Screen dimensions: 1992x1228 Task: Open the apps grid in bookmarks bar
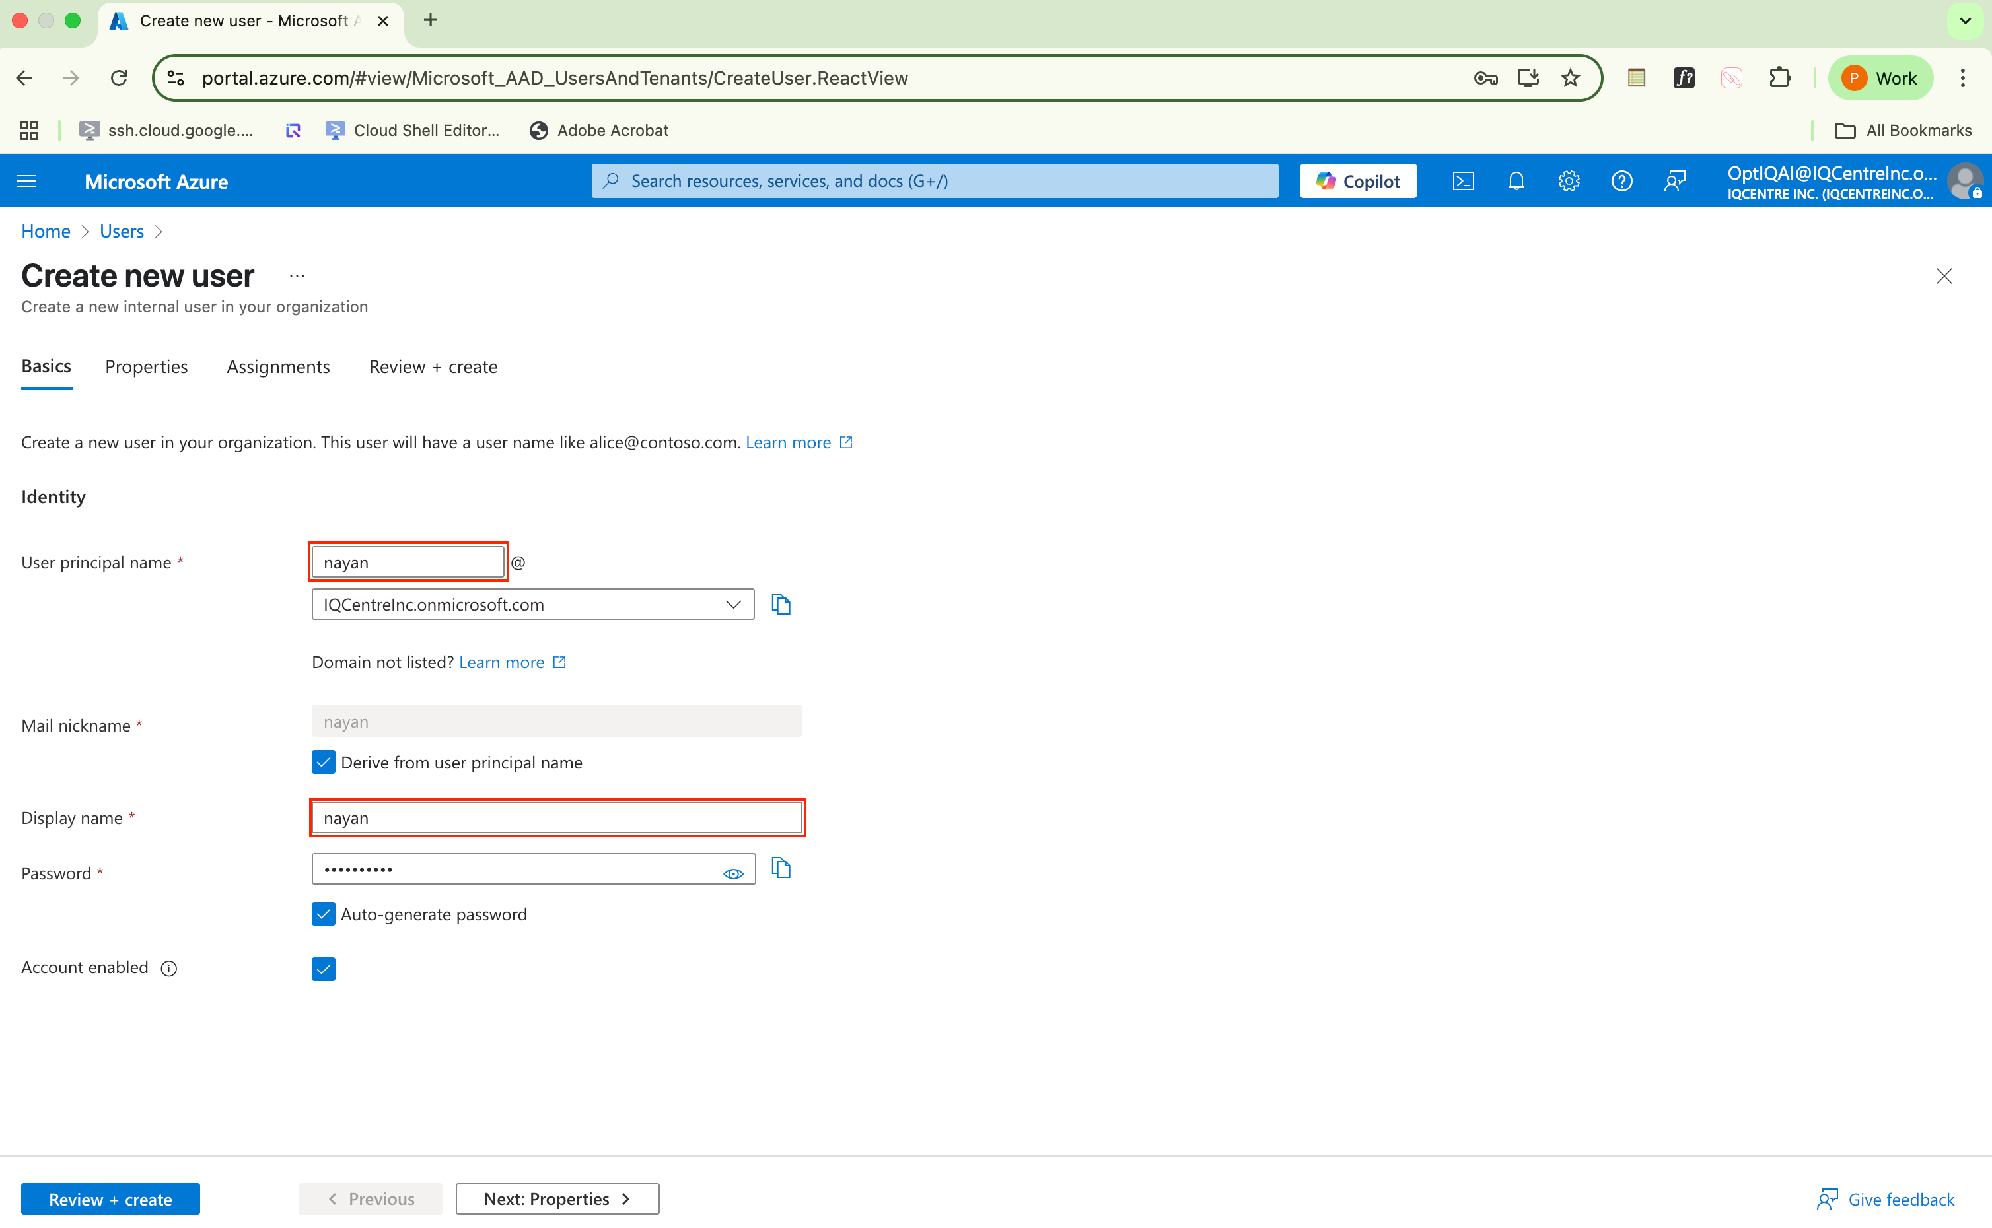click(29, 131)
